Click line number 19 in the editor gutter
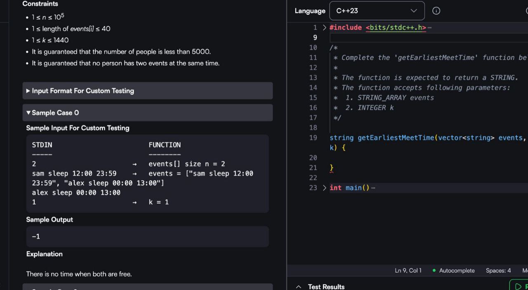This screenshot has width=528, height=290. [313, 138]
